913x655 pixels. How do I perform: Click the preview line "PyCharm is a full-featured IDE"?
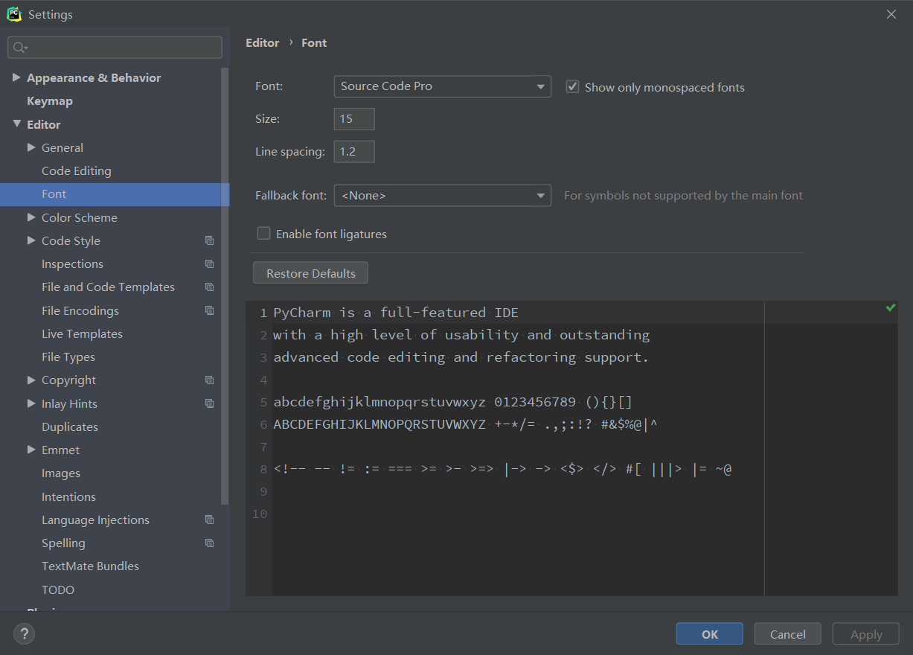396,313
